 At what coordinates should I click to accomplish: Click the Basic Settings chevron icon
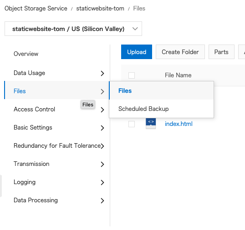click(102, 128)
